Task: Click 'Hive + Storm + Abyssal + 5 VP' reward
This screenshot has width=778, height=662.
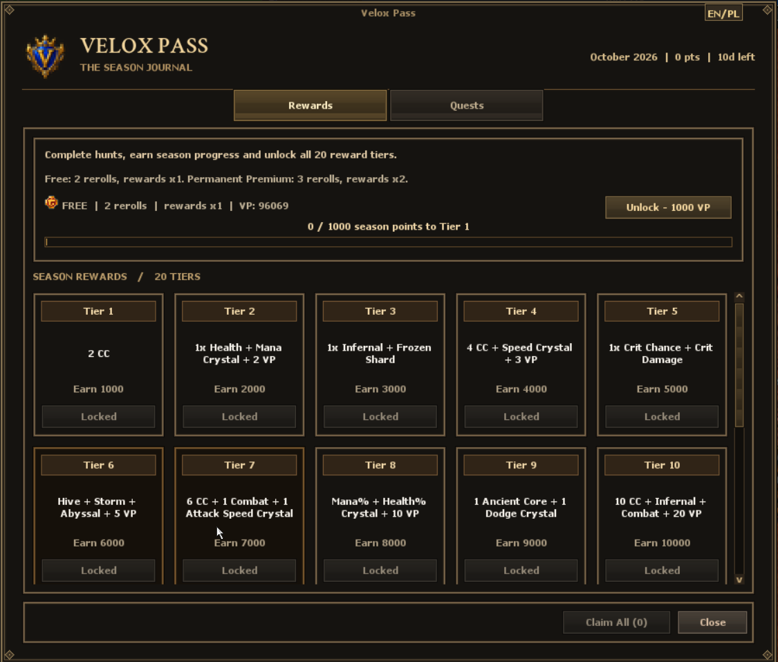Action: 98,507
